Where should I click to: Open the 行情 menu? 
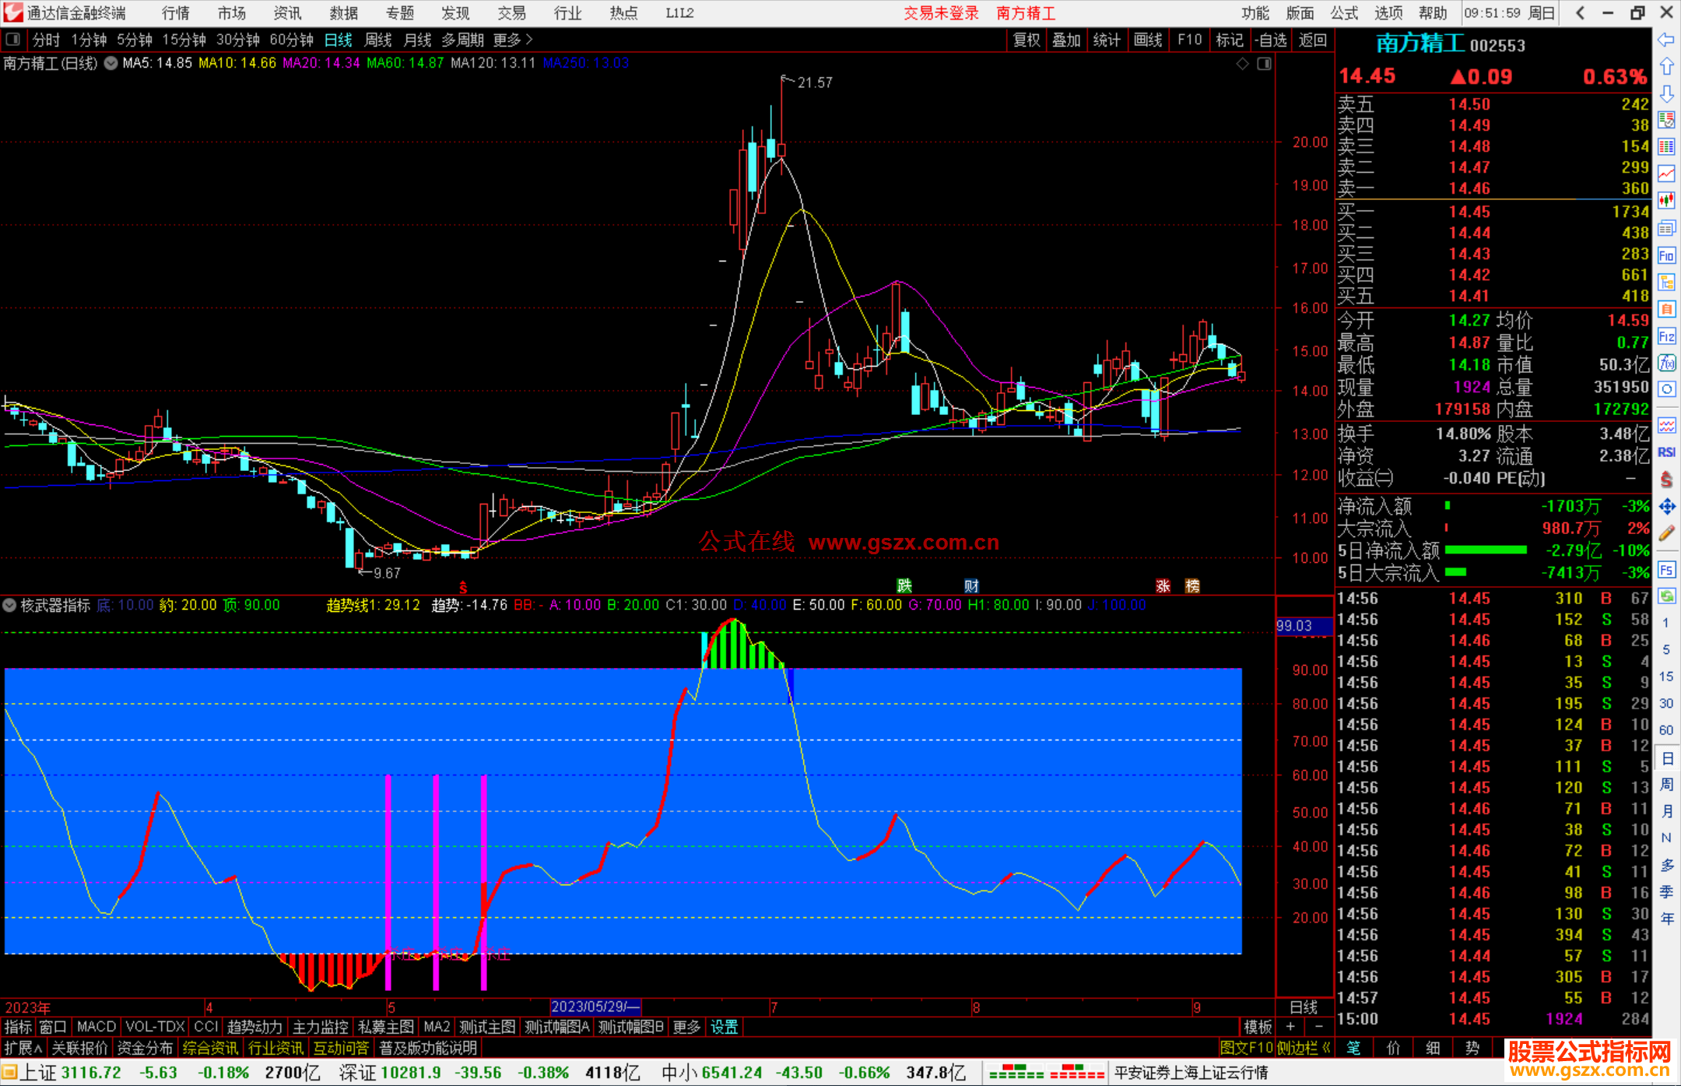coord(175,12)
